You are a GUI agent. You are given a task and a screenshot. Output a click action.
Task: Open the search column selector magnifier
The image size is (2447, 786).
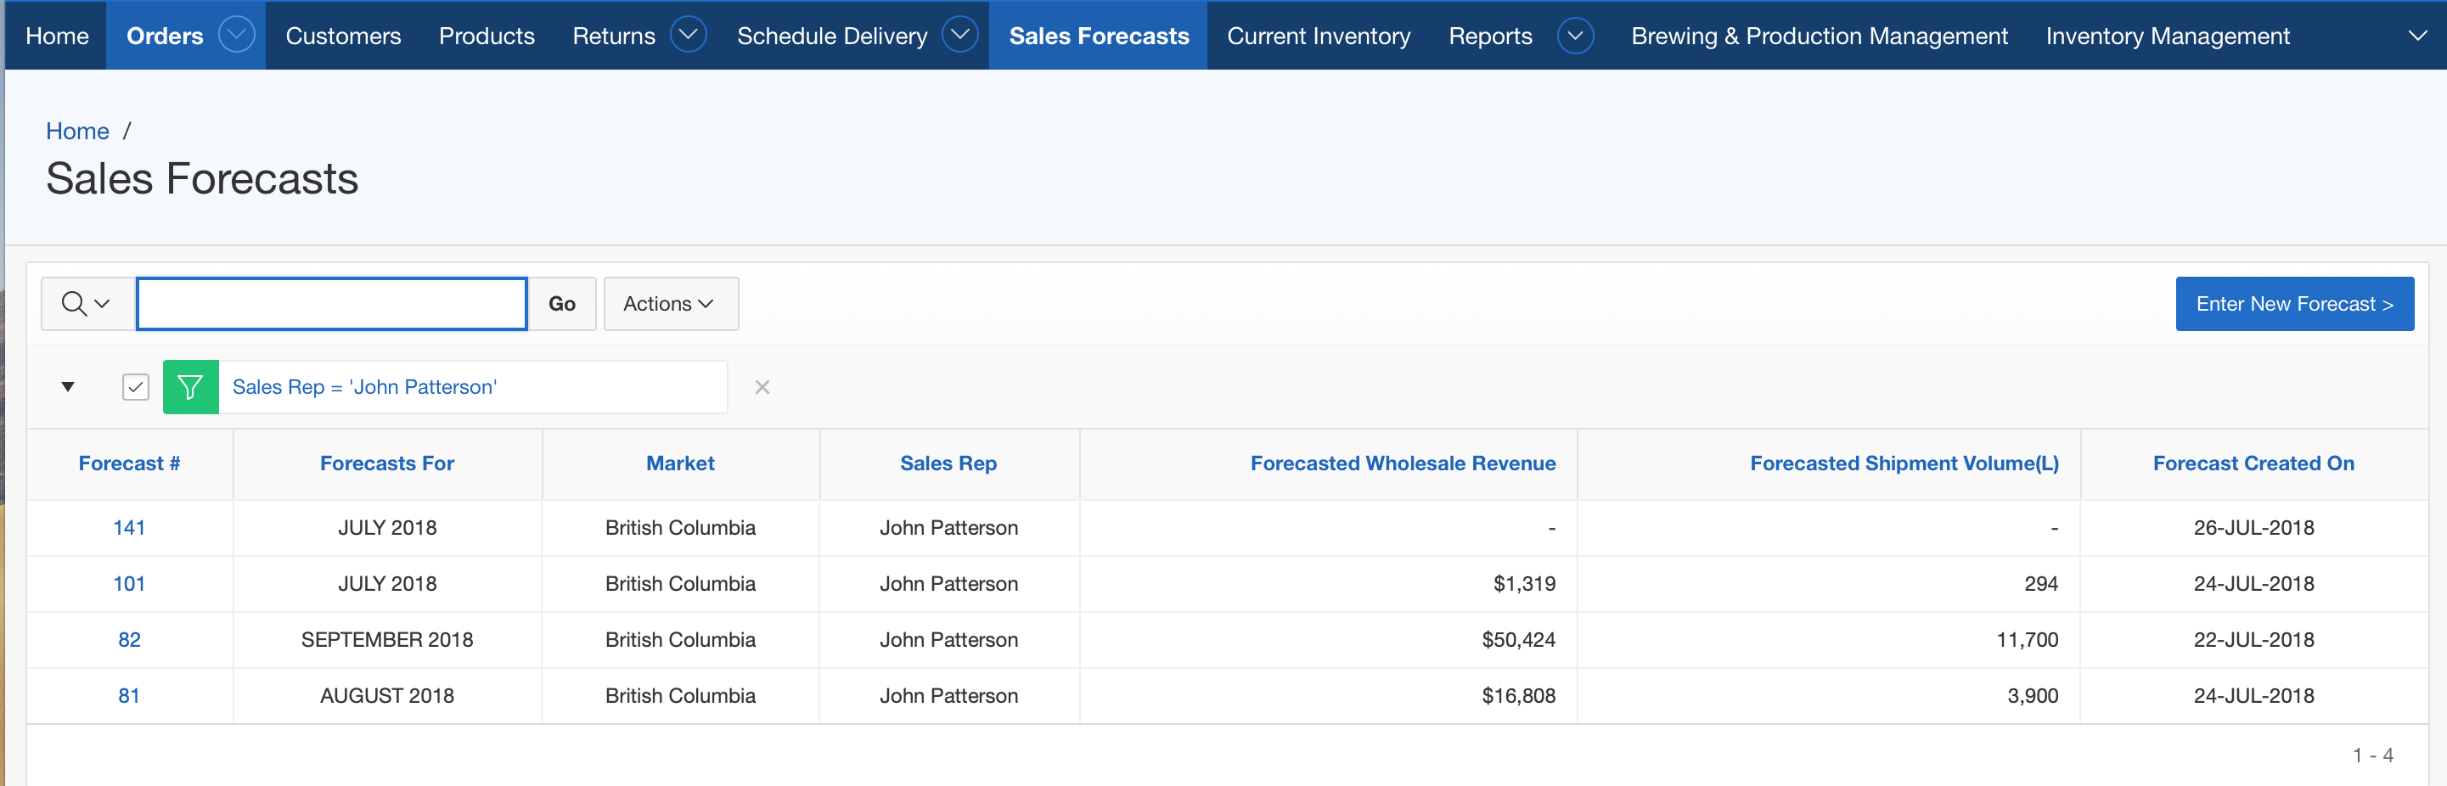click(x=87, y=304)
